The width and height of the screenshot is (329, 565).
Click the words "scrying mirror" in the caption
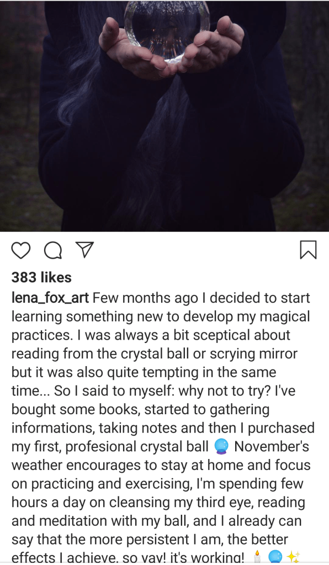coord(254,354)
